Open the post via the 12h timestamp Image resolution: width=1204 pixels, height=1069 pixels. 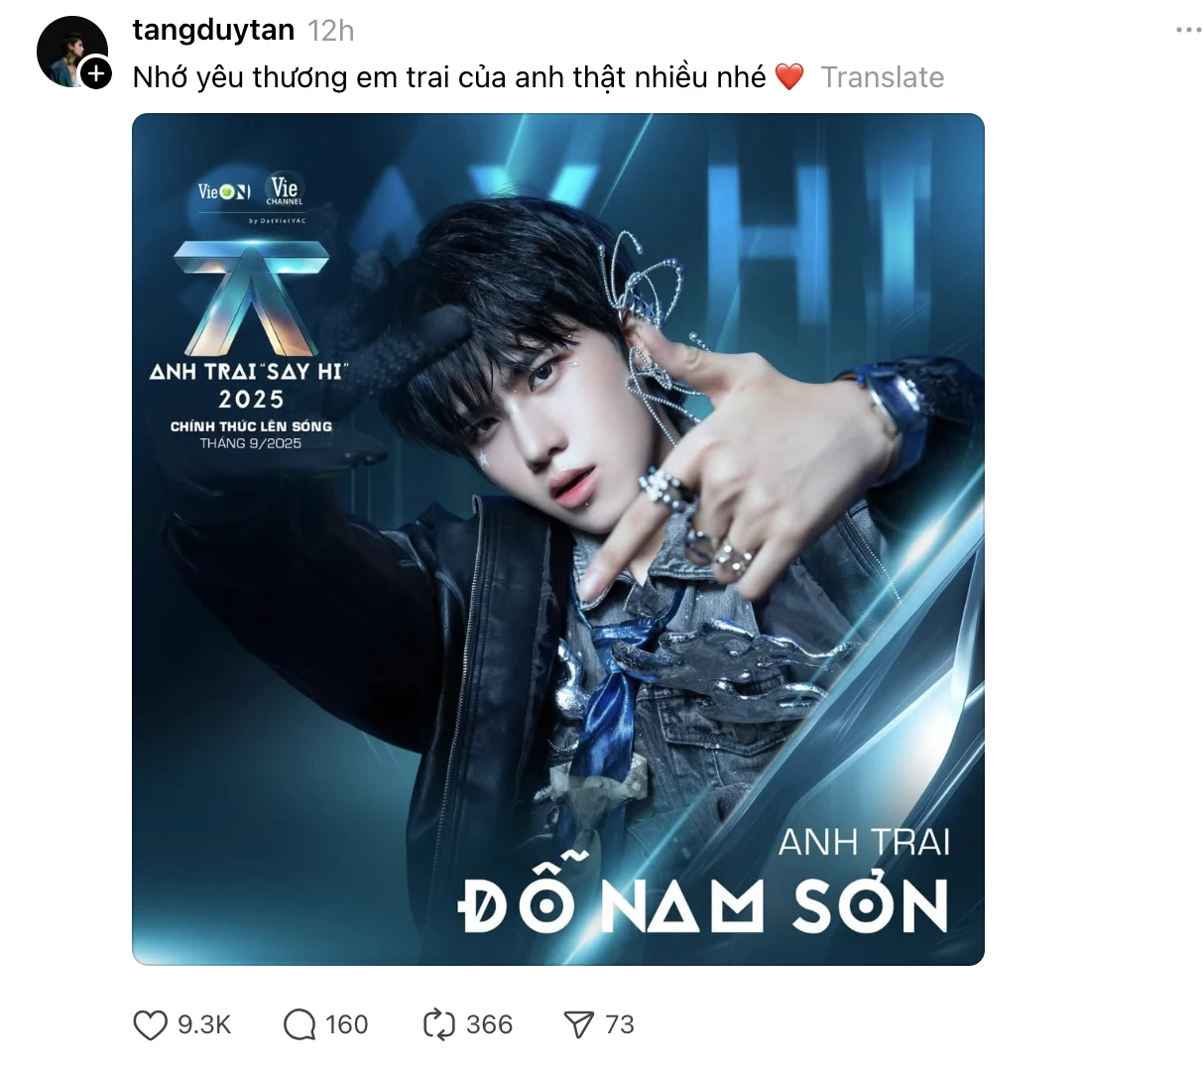coord(331,31)
